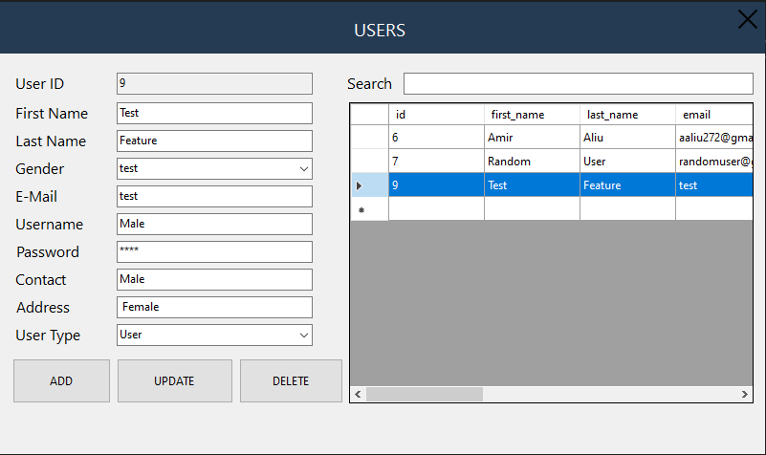Screen dimensions: 766x455
Task: Click the Username input field
Action: 214,224
